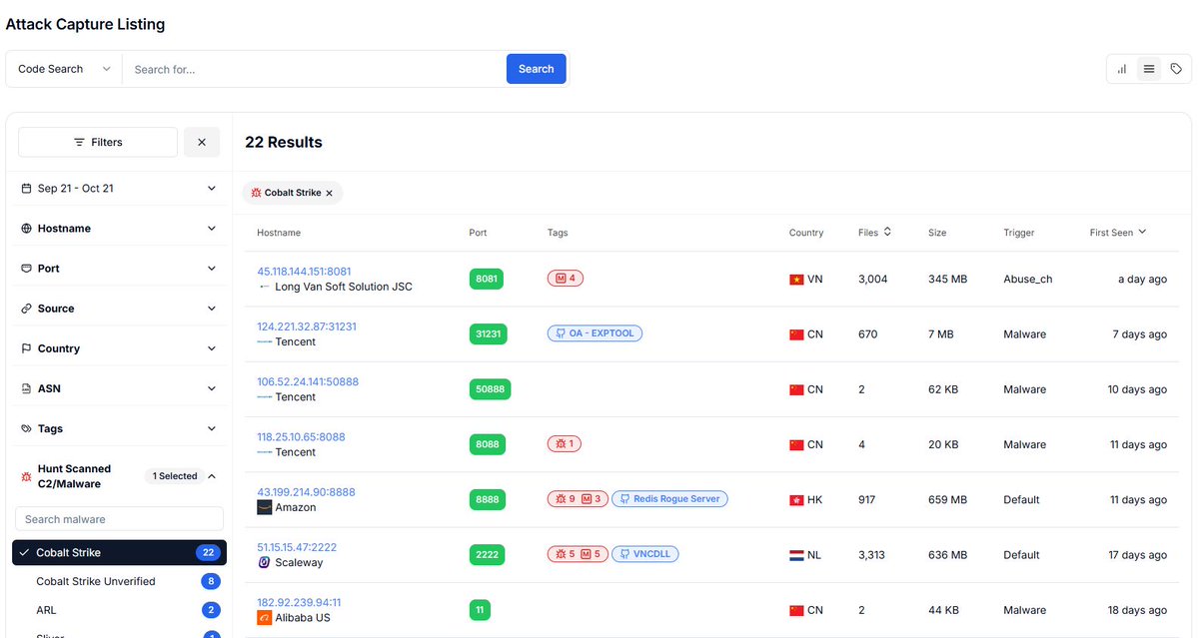Click the Netherlands flag icon
Image resolution: width=1199 pixels, height=638 pixels.
(x=796, y=554)
